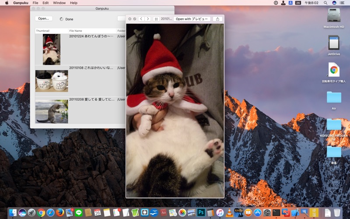350x219 pixels.
Task: Open iBooks from the Dock
Action: 248,212
